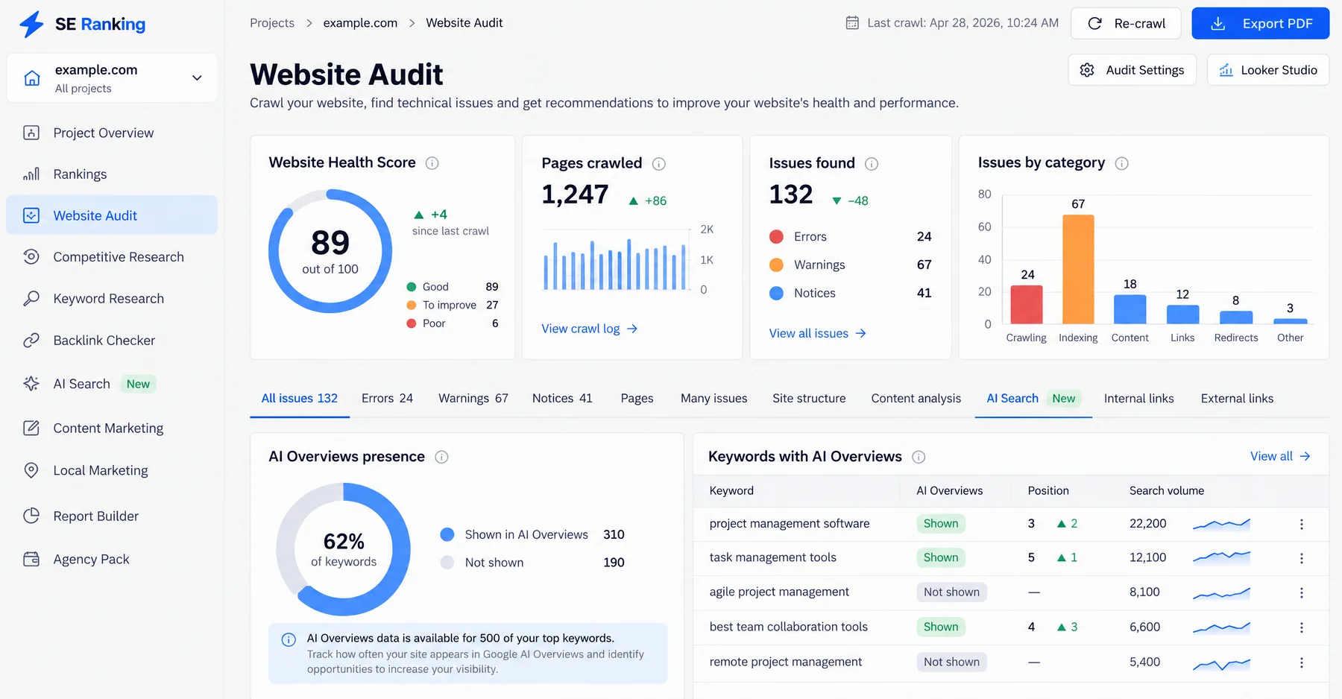Select Website Audit in the sidebar
Screen dimensions: 1342x699
pyautogui.click(x=112, y=215)
